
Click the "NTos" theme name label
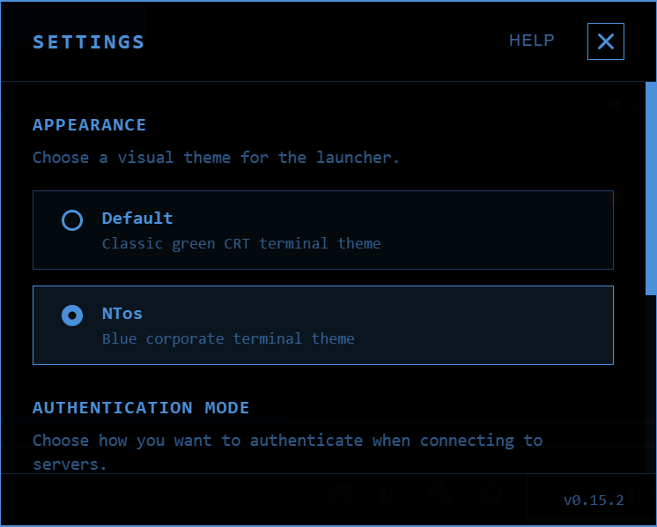122,314
